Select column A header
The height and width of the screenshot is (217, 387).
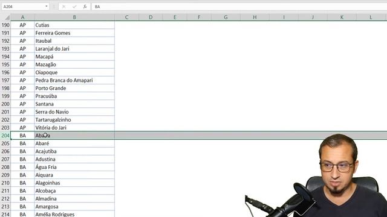(22, 17)
